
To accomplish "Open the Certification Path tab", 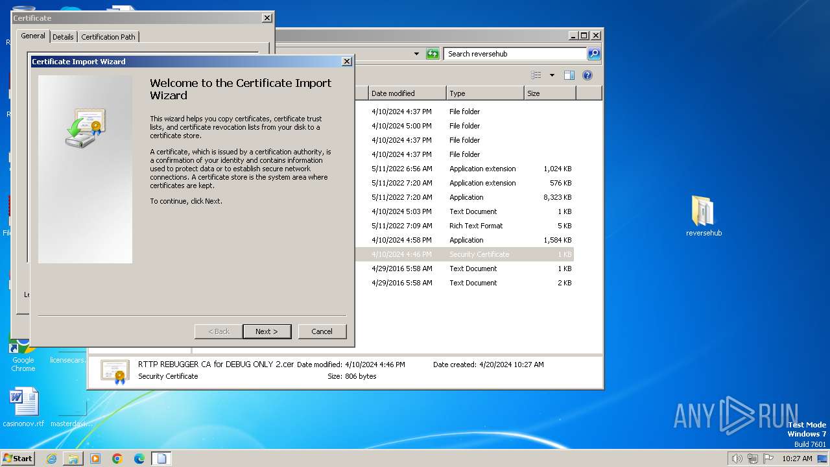I will (x=108, y=37).
